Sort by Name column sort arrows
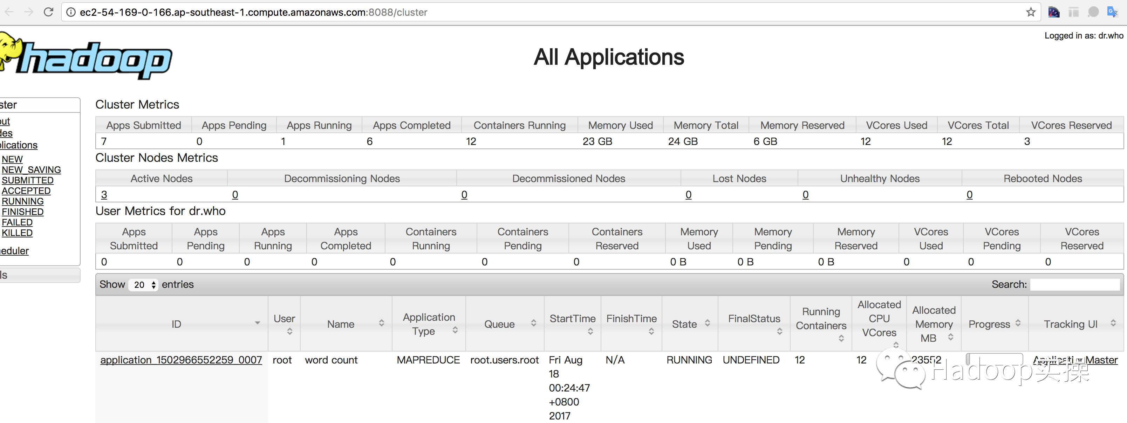Viewport: 1127px width, 423px height. point(382,323)
